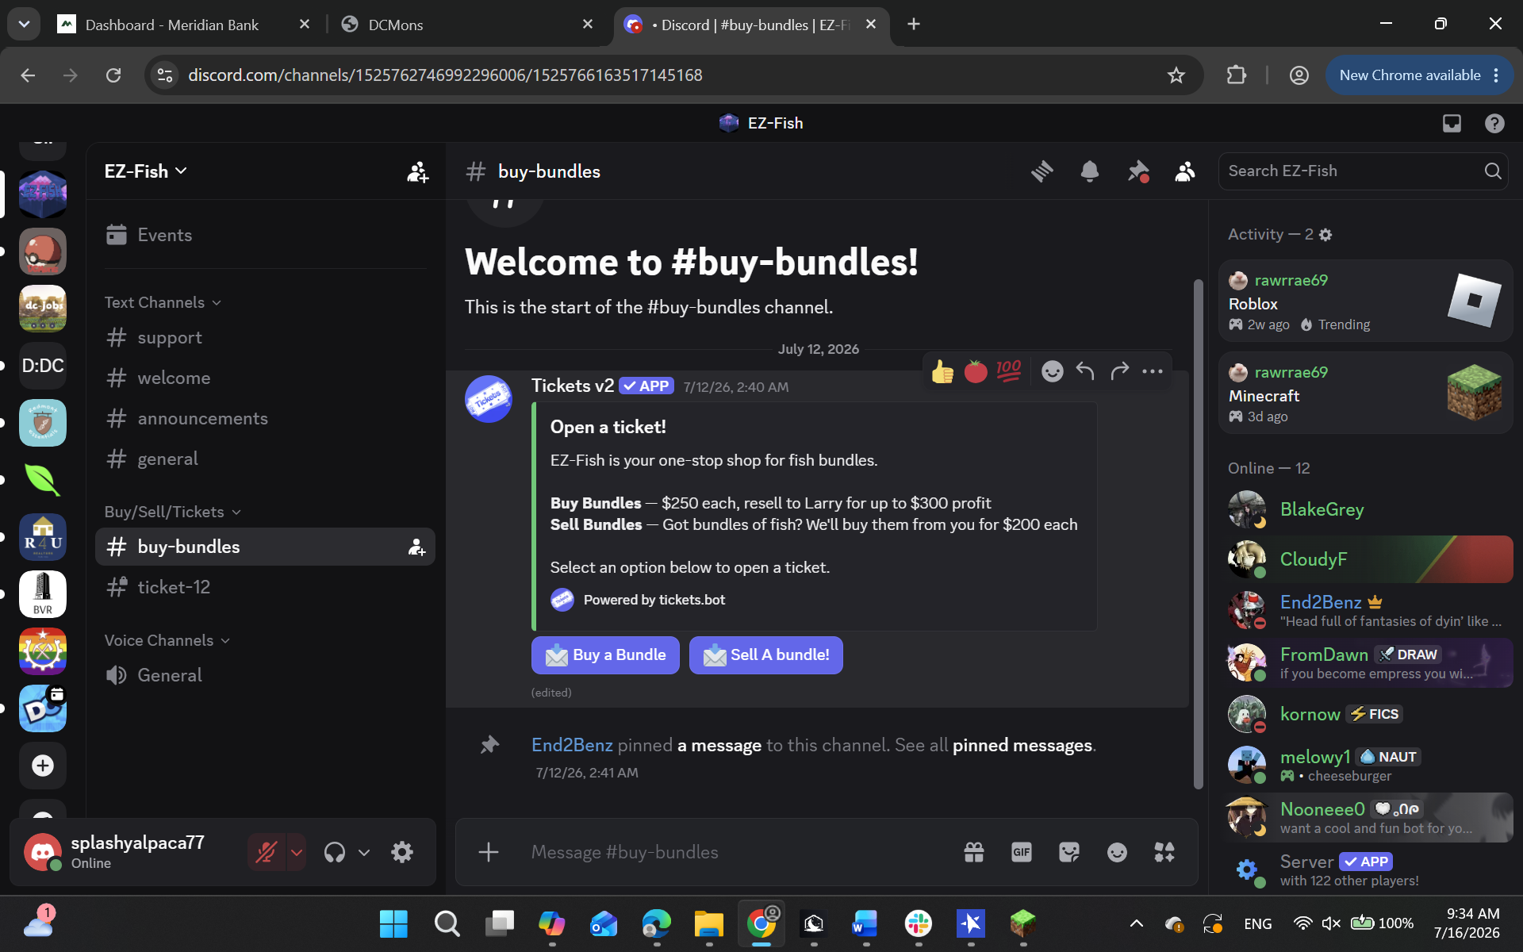Viewport: 1523px width, 952px height.
Task: Open notification settings bell icon
Action: (1090, 171)
